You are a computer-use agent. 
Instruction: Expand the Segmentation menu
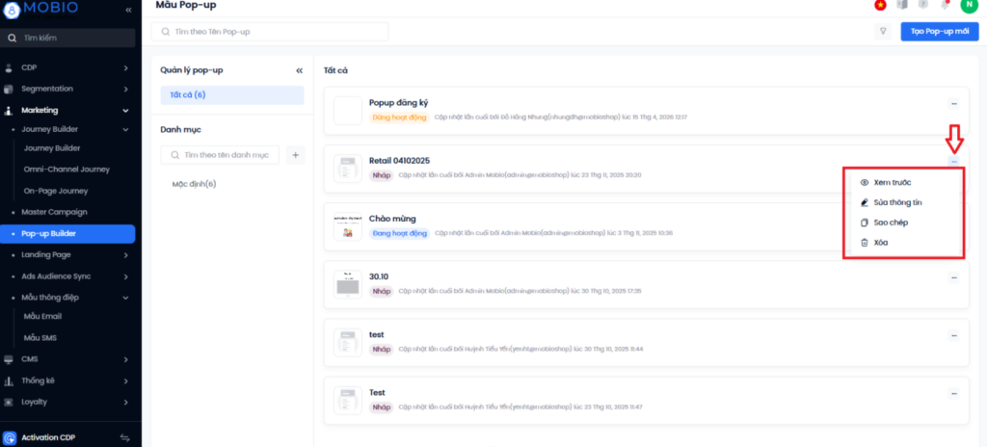[125, 89]
